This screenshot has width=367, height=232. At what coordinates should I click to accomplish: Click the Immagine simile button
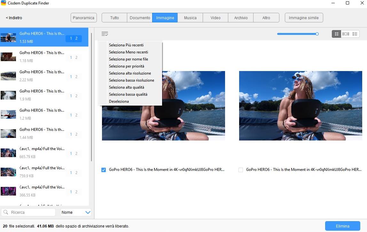click(303, 18)
